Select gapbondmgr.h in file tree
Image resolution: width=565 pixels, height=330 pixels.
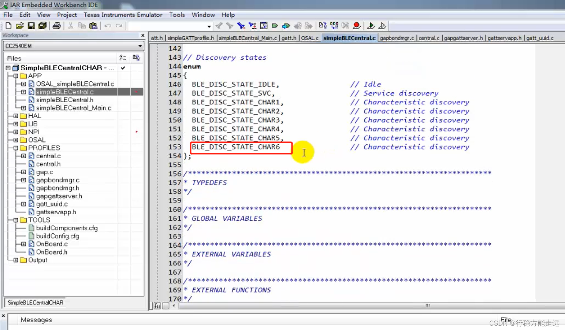click(x=57, y=188)
